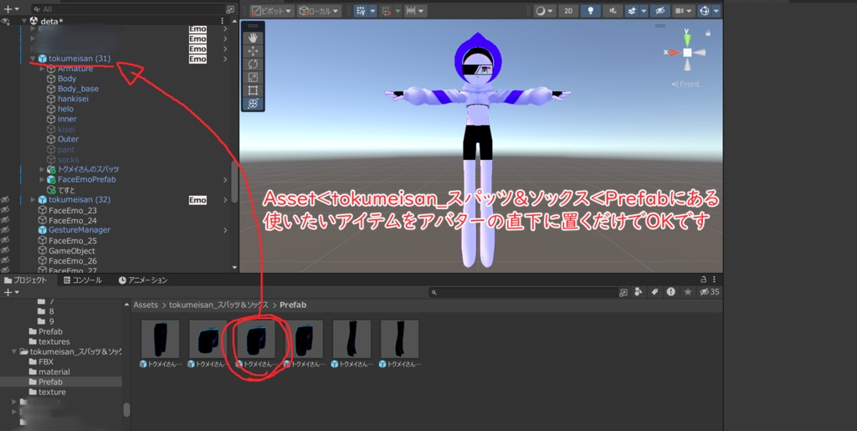Click the hierarchy search mode icon
The image size is (857, 431).
230,9
